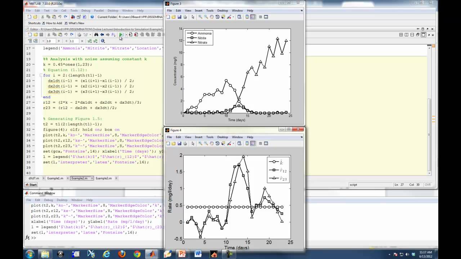Screen dimensions: 461x259
Task: Select Pan hand tool in Figure 4 toolbar
Action: [212, 144]
